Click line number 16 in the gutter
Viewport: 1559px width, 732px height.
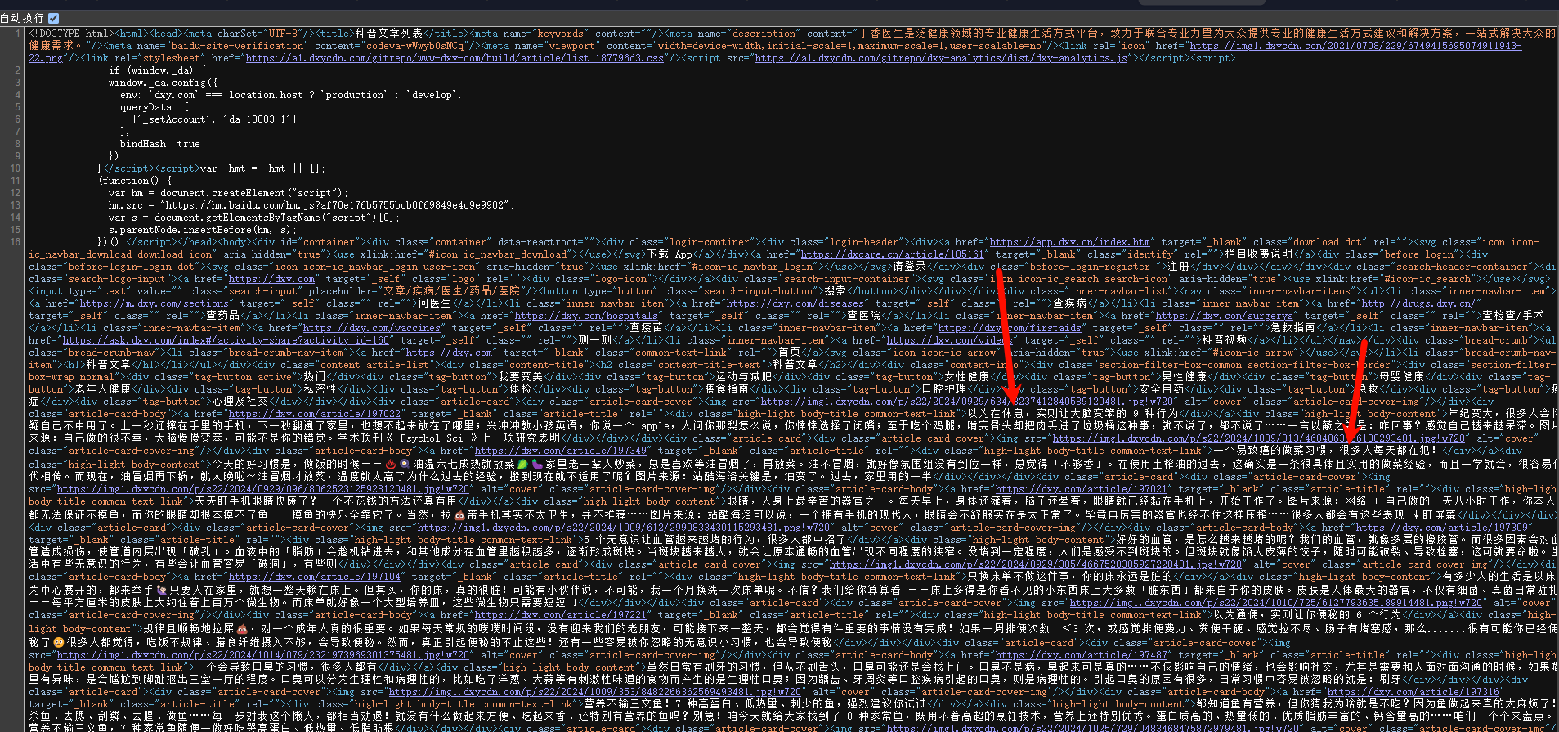(x=15, y=242)
